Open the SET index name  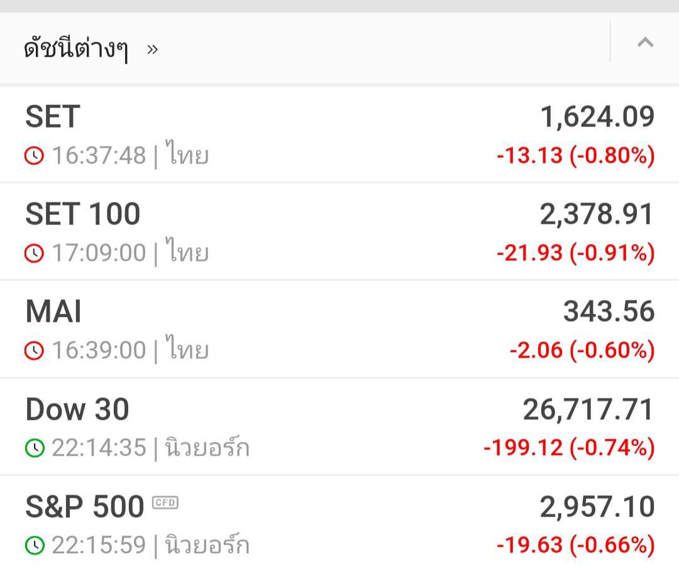pos(53,117)
